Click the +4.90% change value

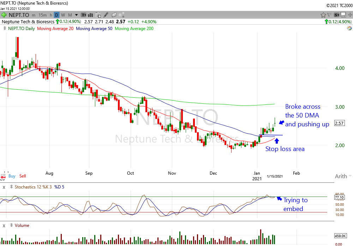coord(149,22)
